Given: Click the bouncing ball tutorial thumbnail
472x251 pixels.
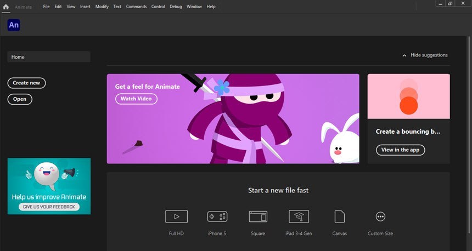Looking at the screenshot, I should point(409,96).
